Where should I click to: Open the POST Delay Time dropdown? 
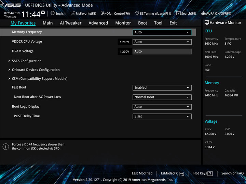pyautogui.click(x=162, y=117)
